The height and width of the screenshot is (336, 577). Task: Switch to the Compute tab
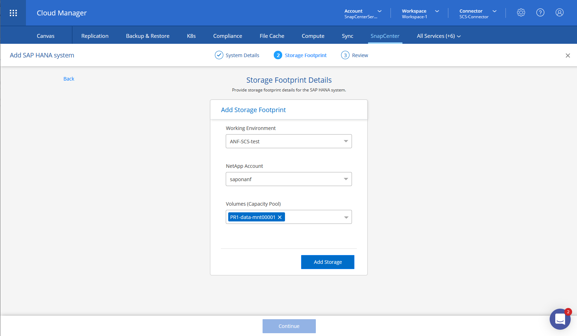[313, 36]
